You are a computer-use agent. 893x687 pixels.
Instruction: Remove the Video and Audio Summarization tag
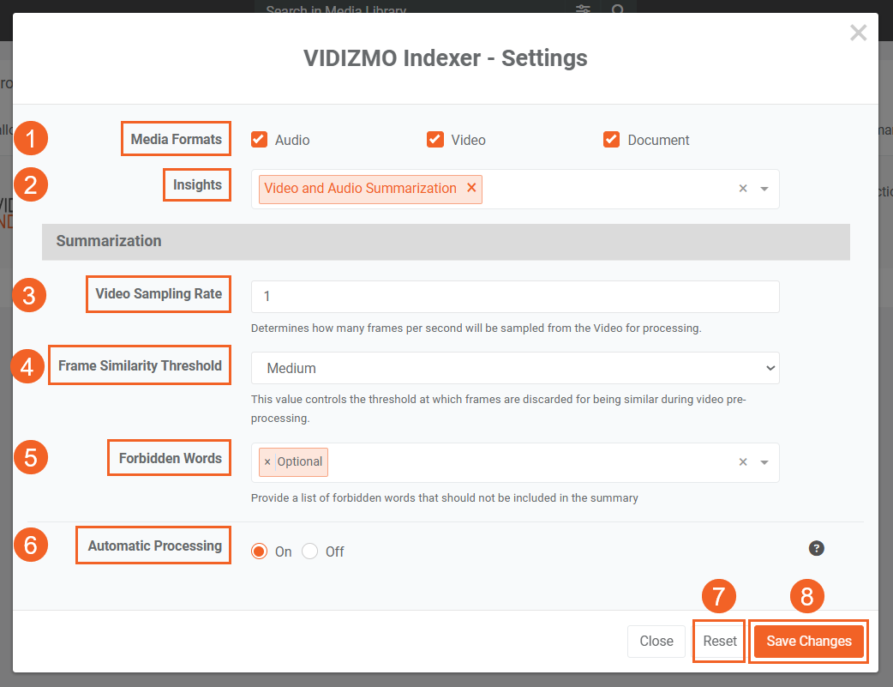471,189
